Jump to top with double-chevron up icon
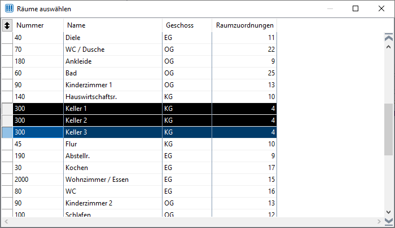395x228 pixels. (x=389, y=38)
